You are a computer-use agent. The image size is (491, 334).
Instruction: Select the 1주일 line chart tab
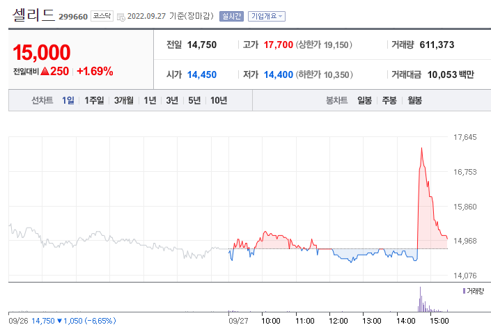click(94, 100)
